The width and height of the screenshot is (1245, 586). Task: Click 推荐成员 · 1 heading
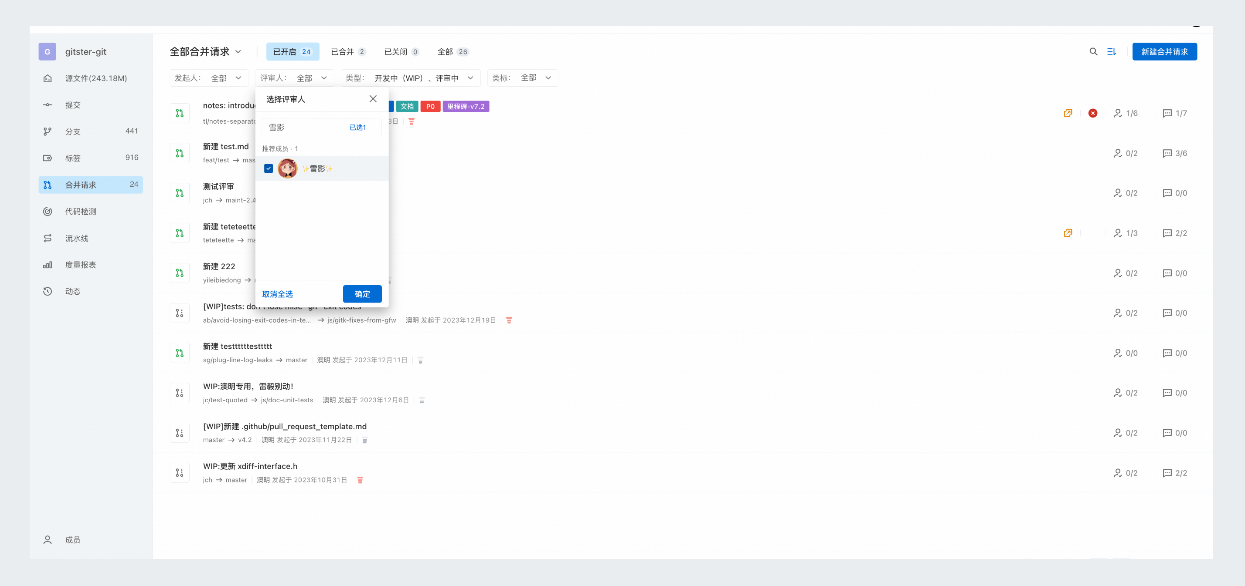[280, 148]
